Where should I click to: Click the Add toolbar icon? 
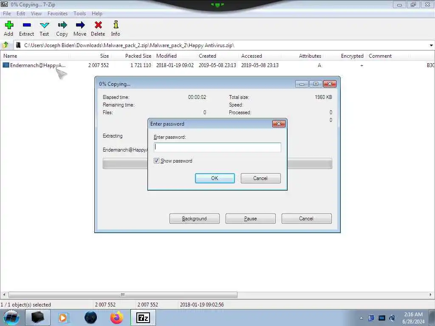tap(9, 25)
